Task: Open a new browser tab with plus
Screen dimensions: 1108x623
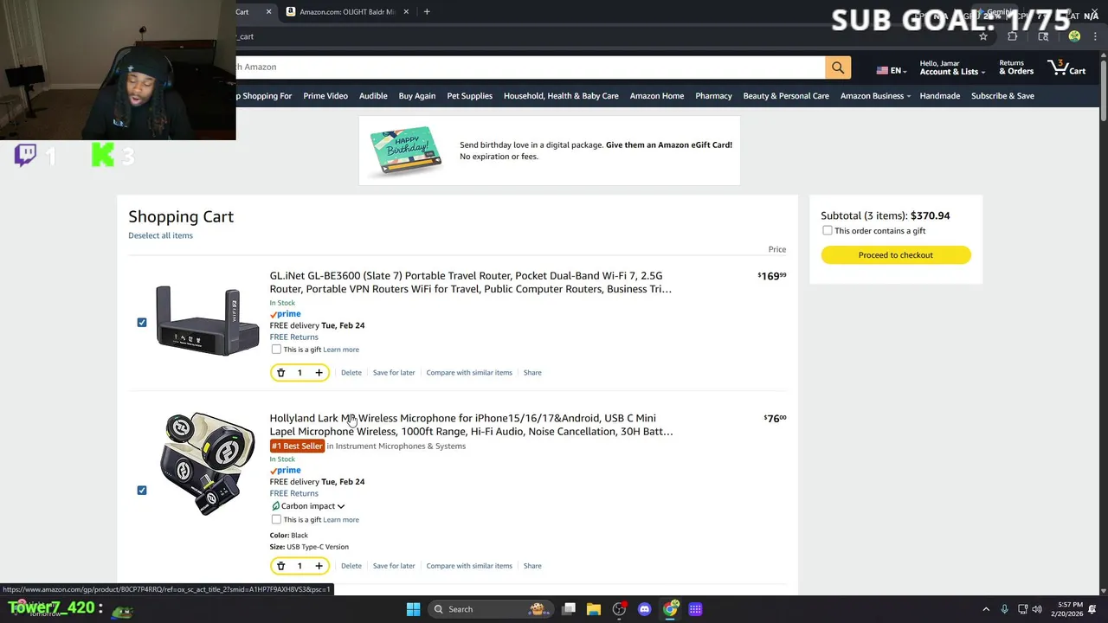Action: (x=427, y=11)
